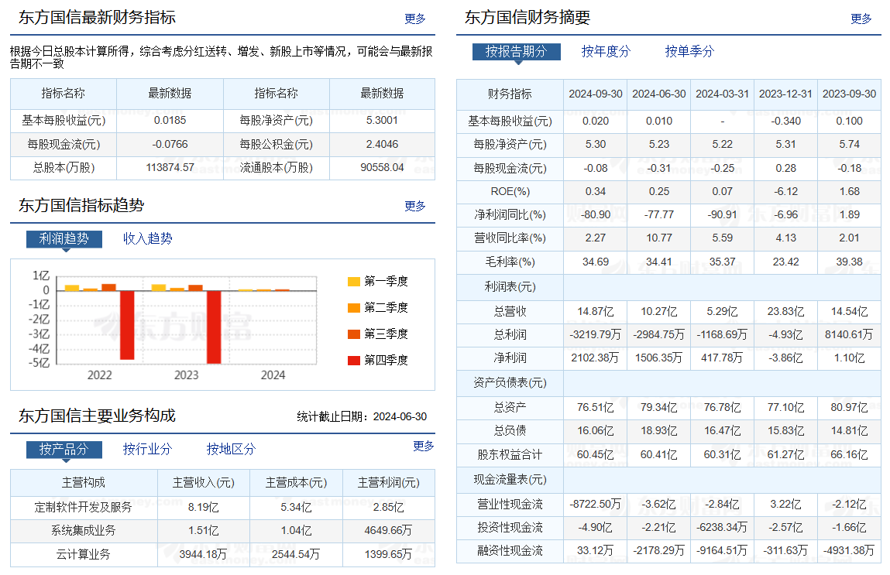The image size is (890, 575).
Task: Click the 2023-09-30 column header
Action: coord(849,94)
